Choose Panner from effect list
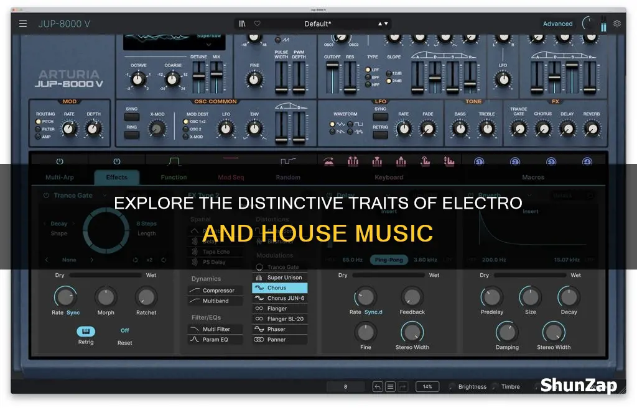The height and width of the screenshot is (408, 637). [279, 340]
